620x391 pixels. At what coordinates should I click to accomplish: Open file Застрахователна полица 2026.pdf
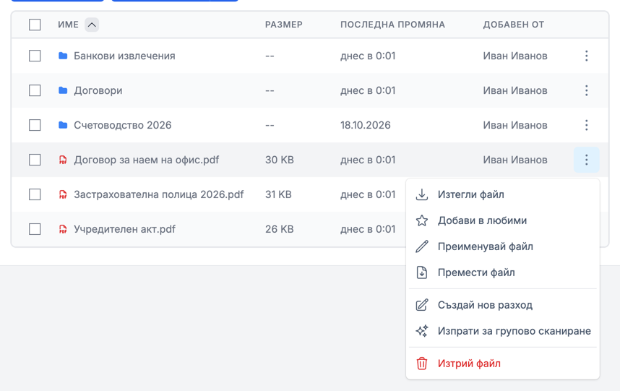pos(158,194)
